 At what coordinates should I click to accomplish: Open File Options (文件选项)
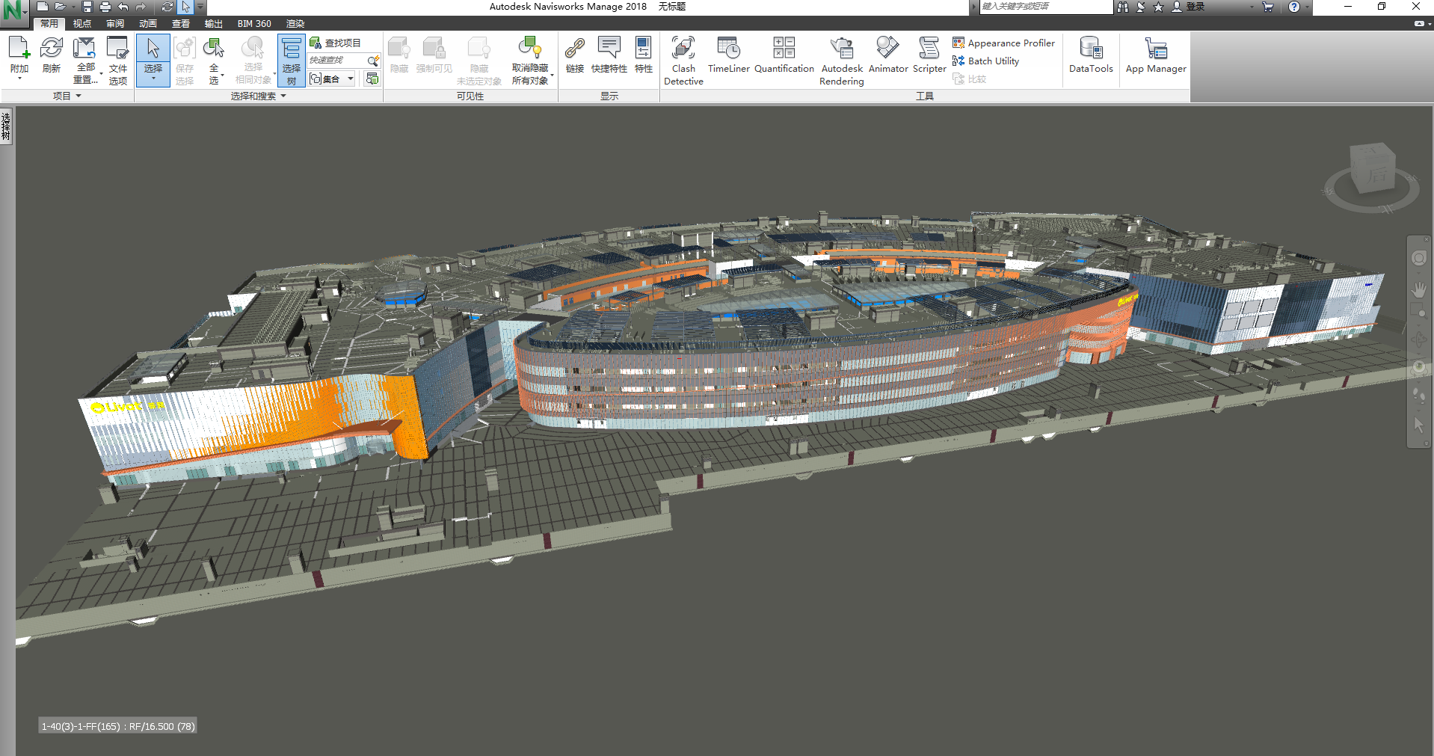coord(118,60)
